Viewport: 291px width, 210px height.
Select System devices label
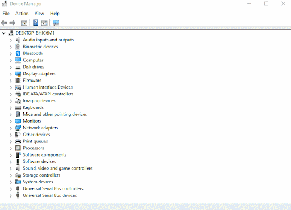coord(38,182)
